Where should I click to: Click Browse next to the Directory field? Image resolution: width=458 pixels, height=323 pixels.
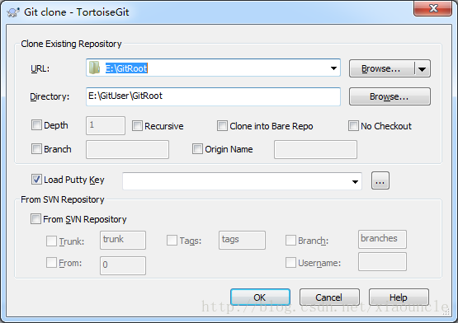click(x=390, y=96)
